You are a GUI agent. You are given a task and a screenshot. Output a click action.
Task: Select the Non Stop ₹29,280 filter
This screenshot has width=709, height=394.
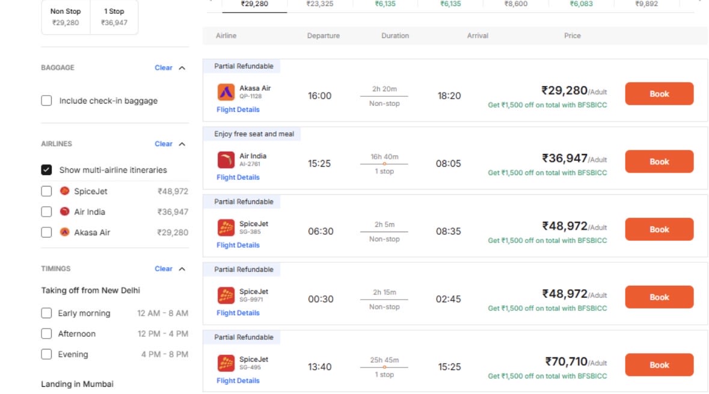coord(66,17)
